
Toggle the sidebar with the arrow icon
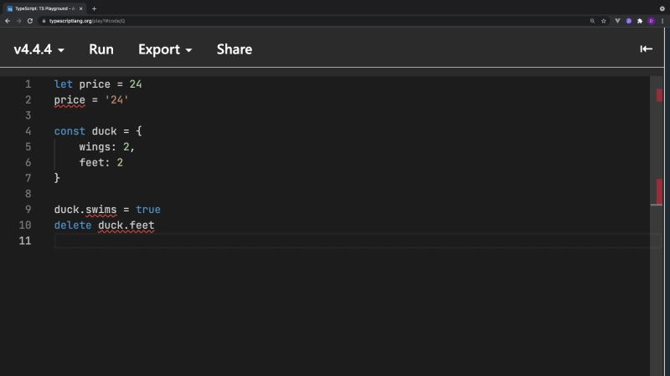646,49
